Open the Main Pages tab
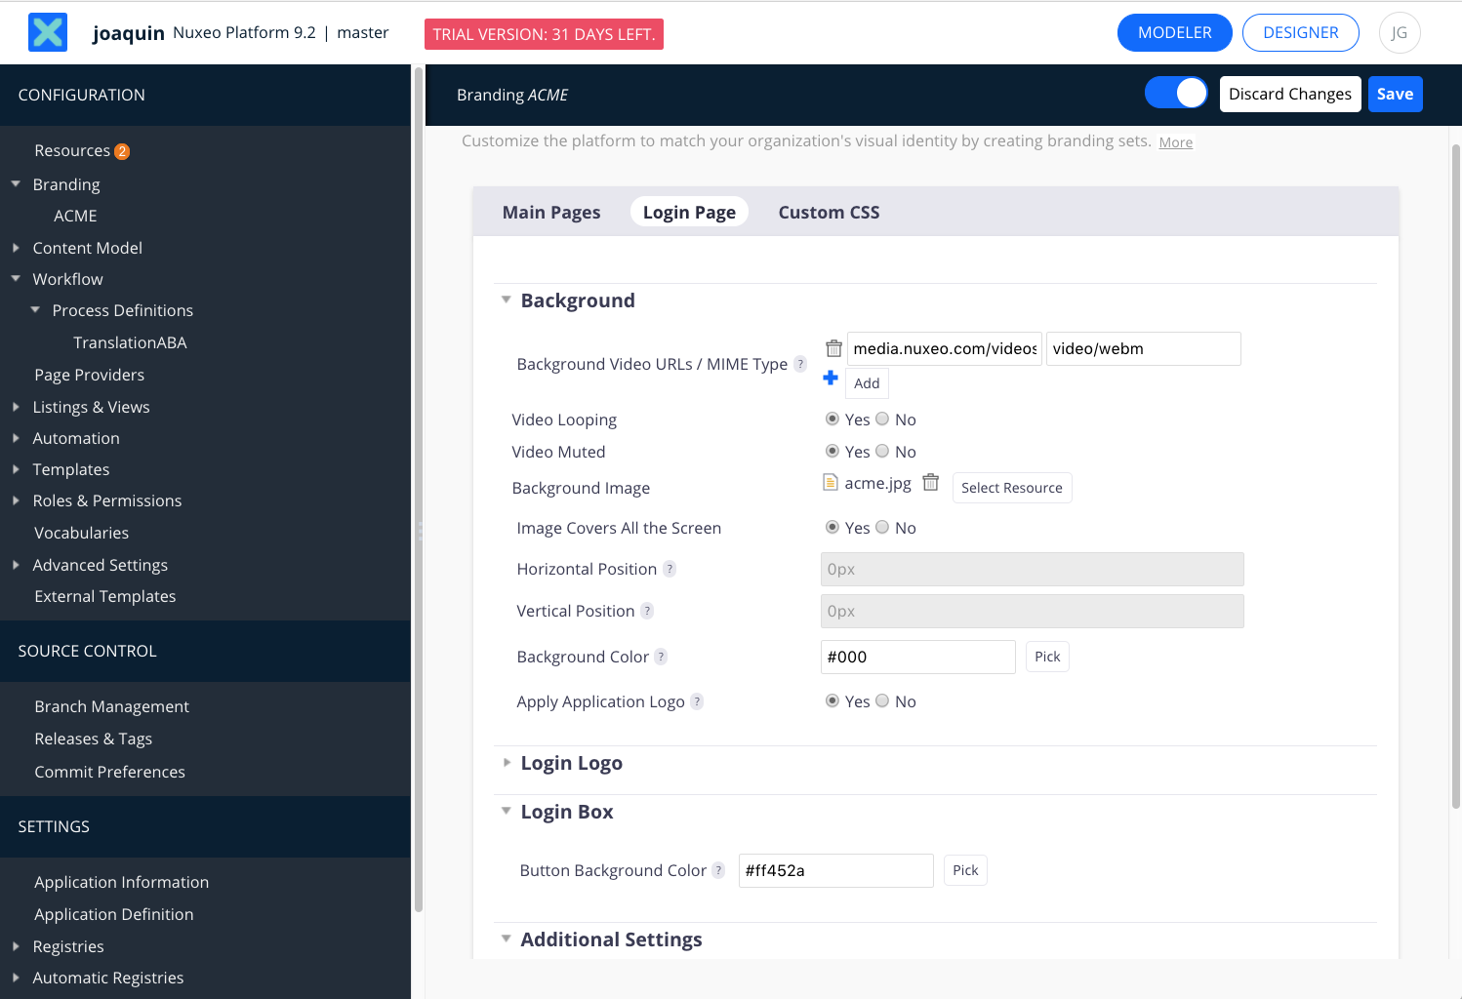 (550, 212)
